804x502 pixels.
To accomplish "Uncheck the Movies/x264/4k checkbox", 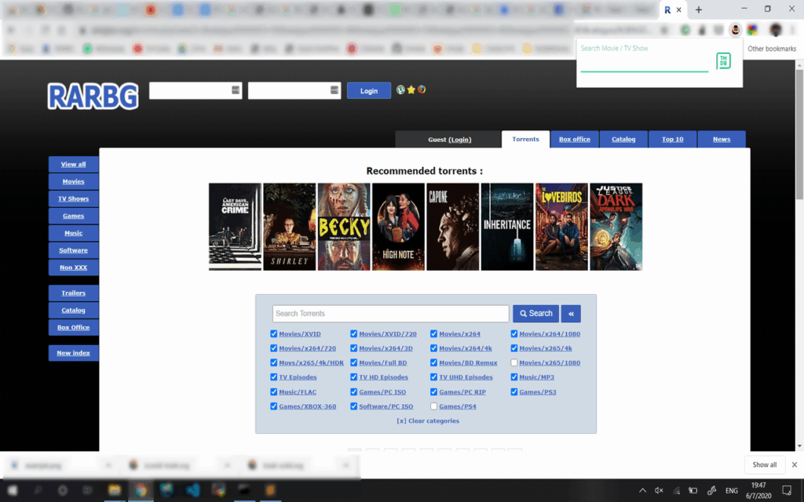I will (x=433, y=348).
